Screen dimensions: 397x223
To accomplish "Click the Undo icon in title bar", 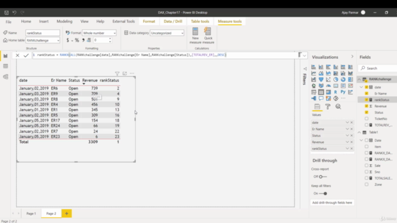I will pos(14,12).
